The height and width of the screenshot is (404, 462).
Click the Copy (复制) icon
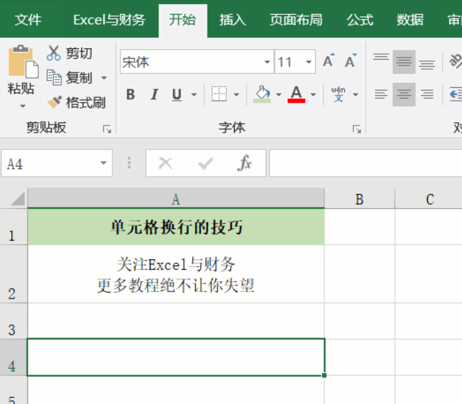[x=54, y=78]
